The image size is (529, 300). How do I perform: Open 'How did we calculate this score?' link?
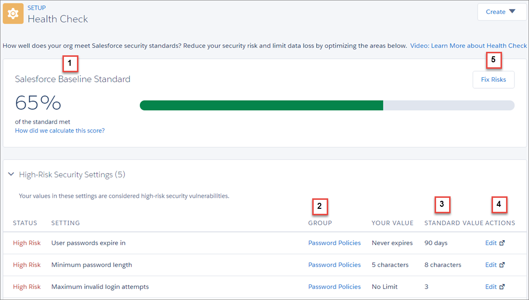tap(60, 130)
